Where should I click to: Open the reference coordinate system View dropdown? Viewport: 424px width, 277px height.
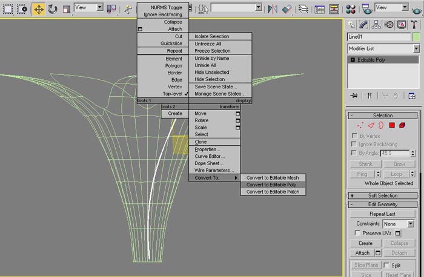(x=100, y=7)
